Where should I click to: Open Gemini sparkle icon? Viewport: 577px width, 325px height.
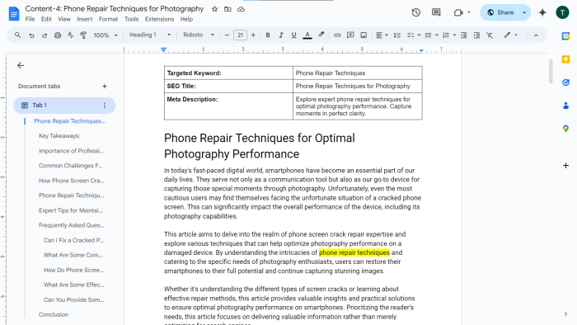pos(542,12)
